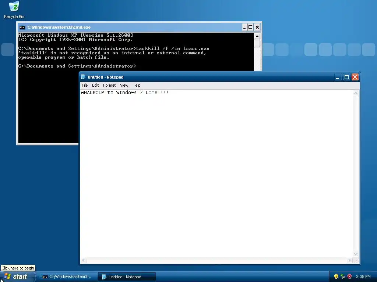Click the cmd.exe title bar system icon
This screenshot has width=377, height=282.
(22, 27)
